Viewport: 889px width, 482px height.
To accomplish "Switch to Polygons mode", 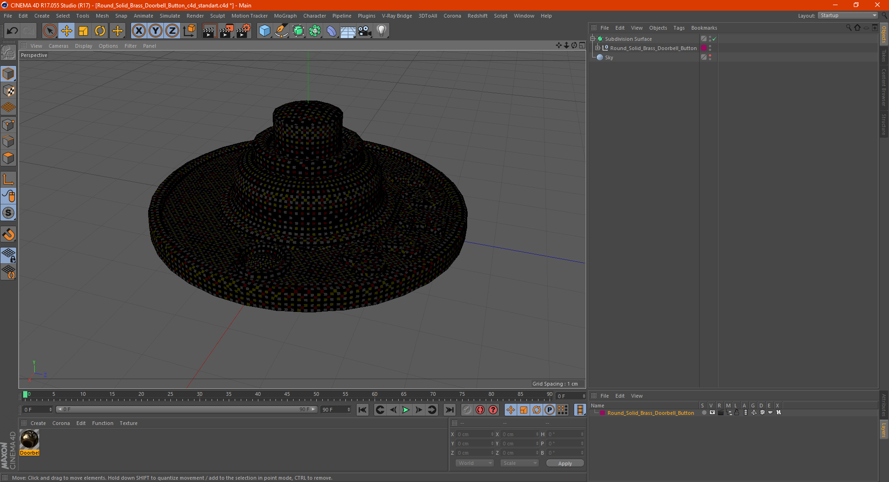I will (8, 158).
